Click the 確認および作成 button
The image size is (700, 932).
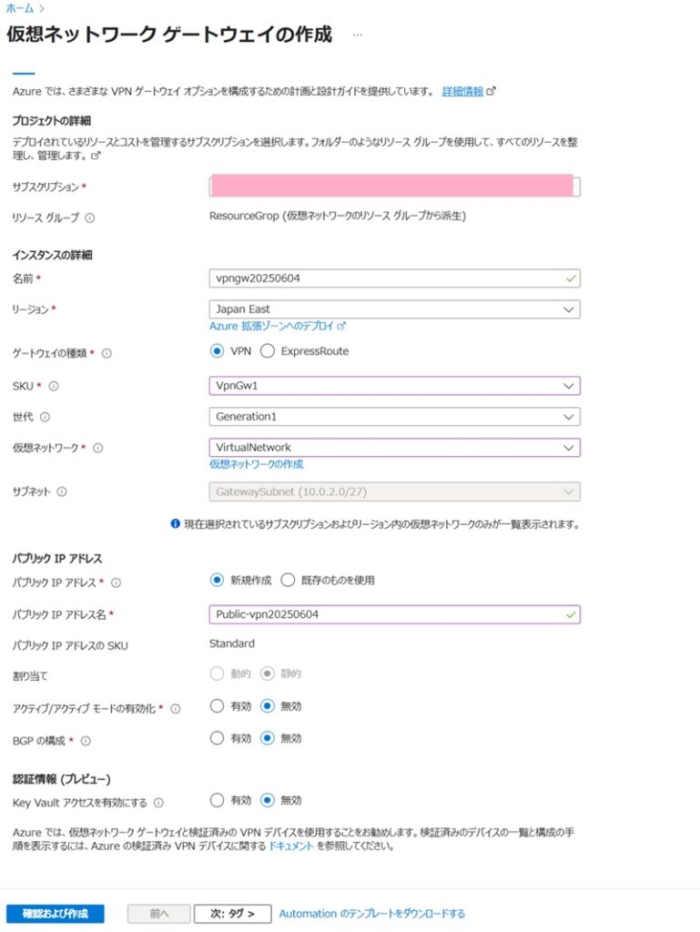(55, 913)
